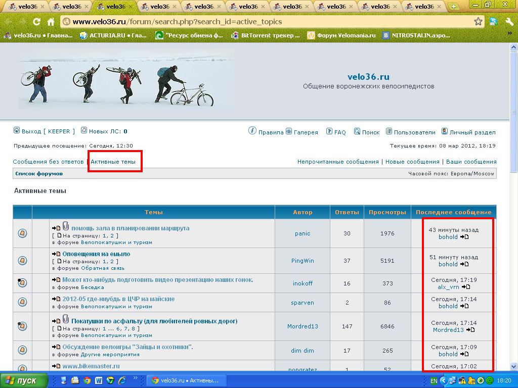Open author profile Mordred13
The height and width of the screenshot is (388, 518).
point(303,326)
